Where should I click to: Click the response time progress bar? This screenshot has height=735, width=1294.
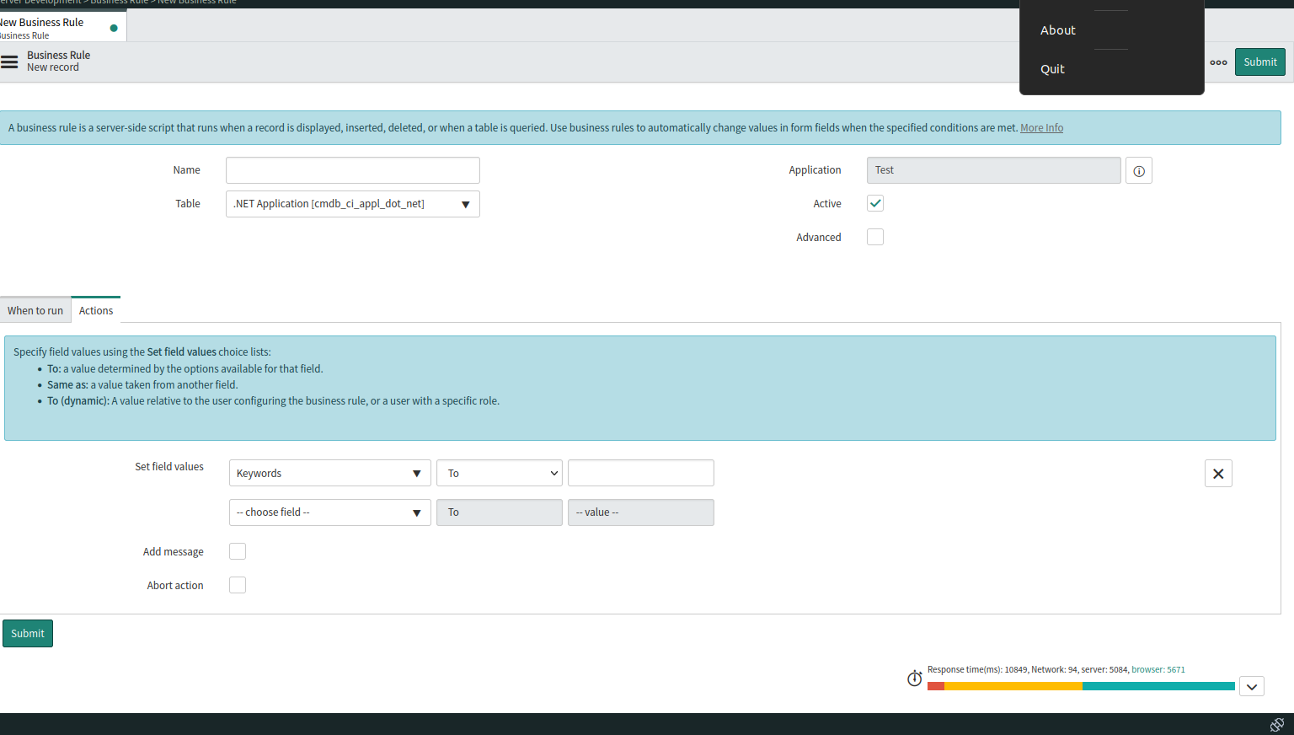[x=1081, y=686]
